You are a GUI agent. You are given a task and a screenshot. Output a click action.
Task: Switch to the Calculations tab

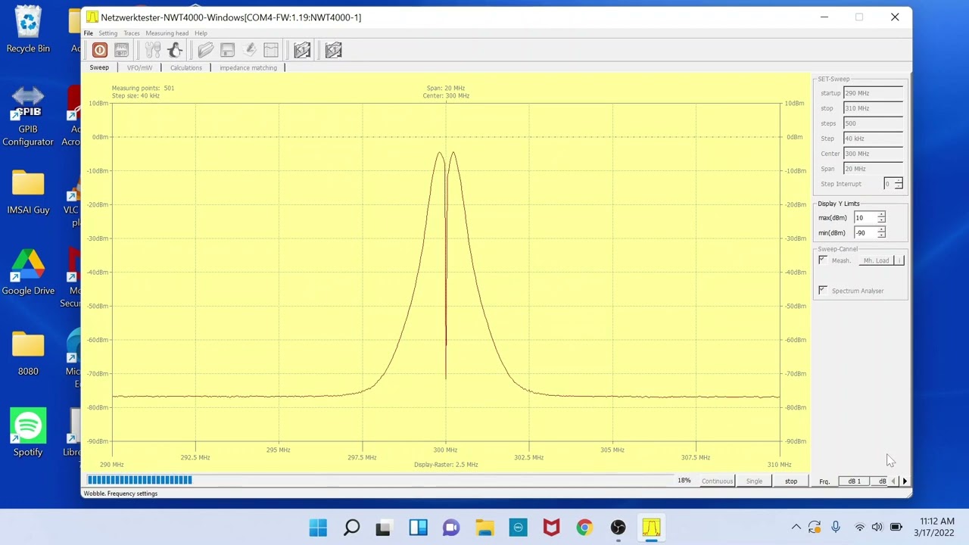coord(185,67)
